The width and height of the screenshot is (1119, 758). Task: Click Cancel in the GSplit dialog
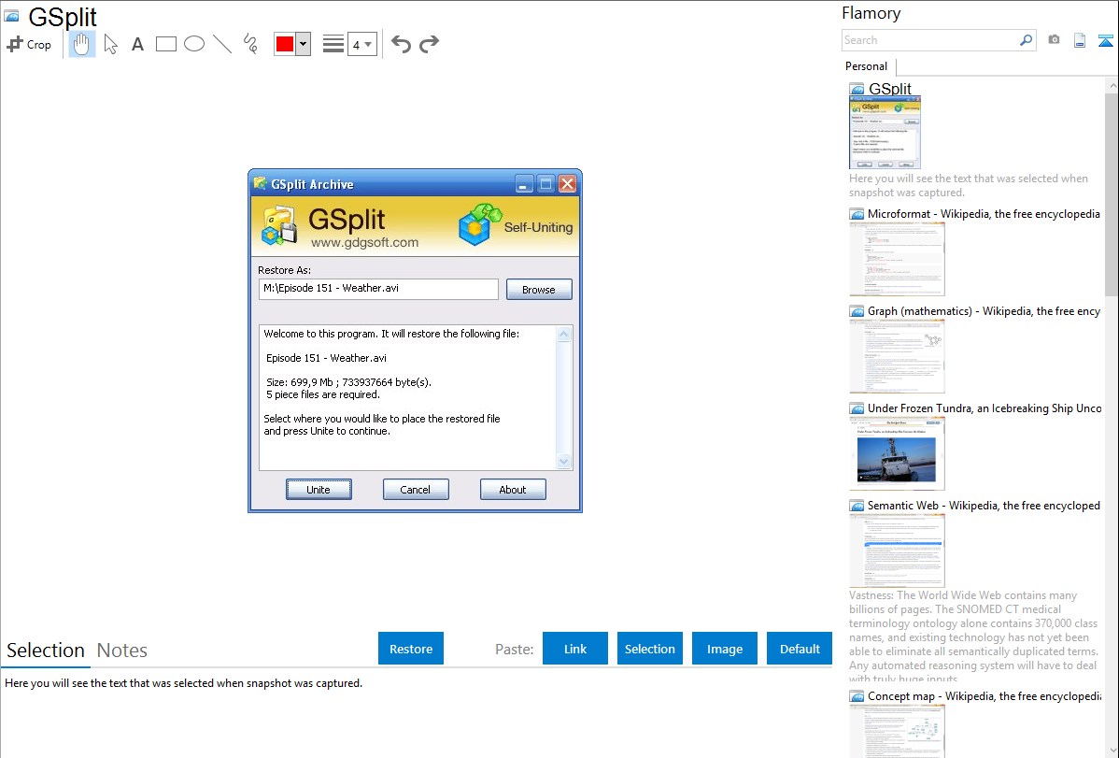click(416, 490)
